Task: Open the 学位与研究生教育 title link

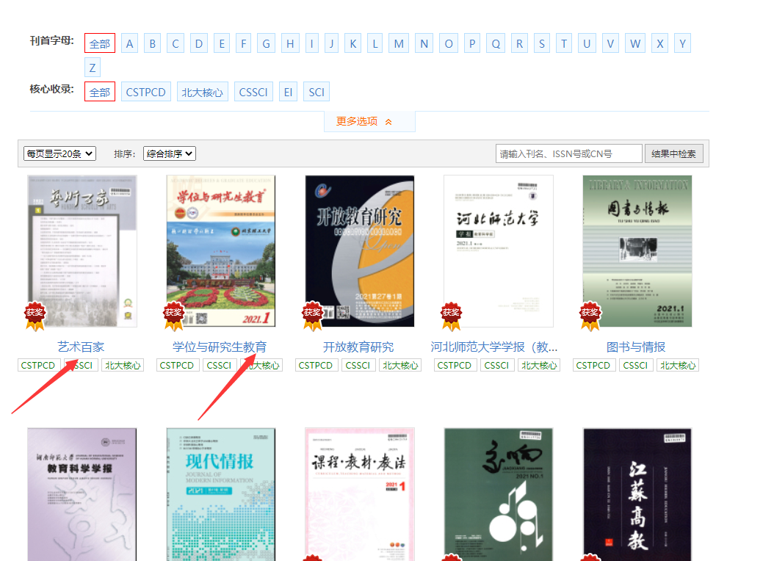Action: pyautogui.click(x=220, y=347)
